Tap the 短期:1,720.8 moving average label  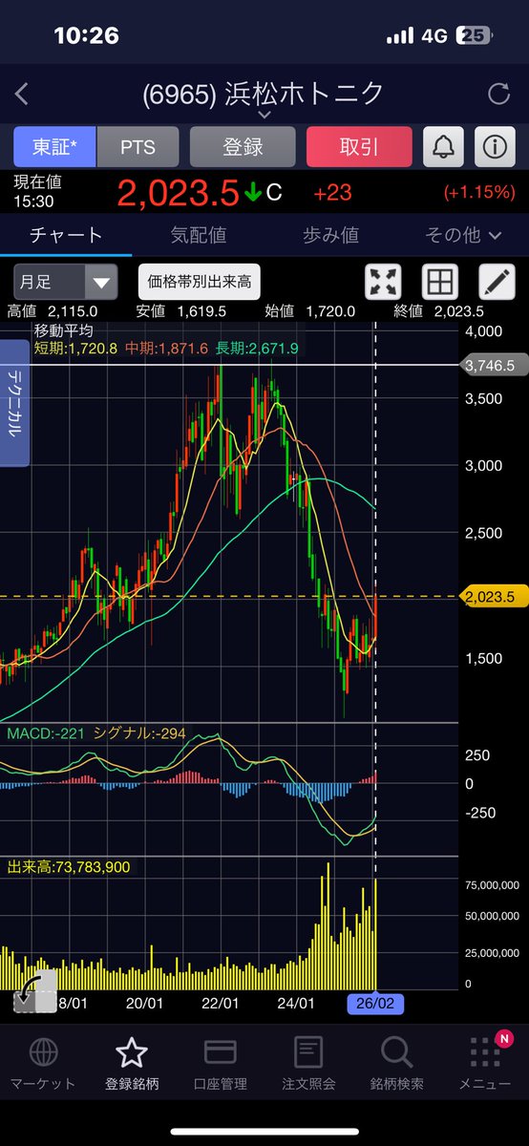pyautogui.click(x=75, y=350)
